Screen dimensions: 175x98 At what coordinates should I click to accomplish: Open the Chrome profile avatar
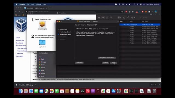[156, 12]
